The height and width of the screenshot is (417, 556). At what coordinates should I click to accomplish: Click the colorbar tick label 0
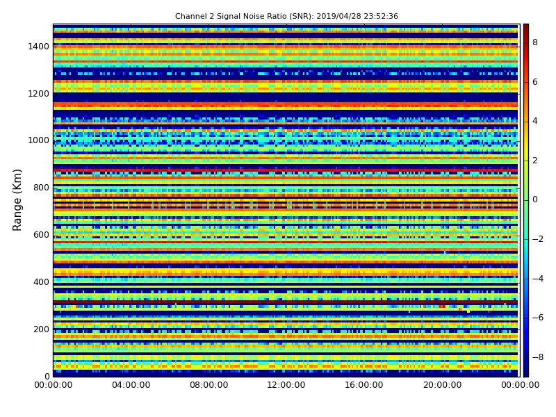(535, 199)
